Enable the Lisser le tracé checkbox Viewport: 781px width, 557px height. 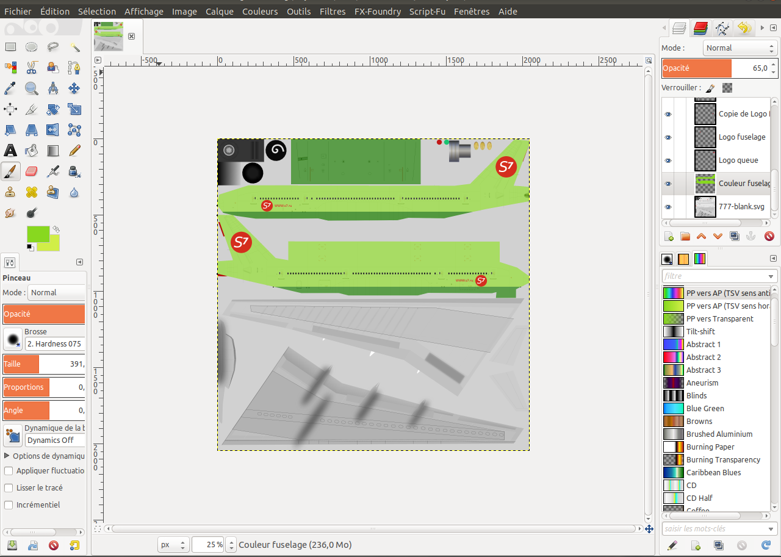[x=9, y=488]
